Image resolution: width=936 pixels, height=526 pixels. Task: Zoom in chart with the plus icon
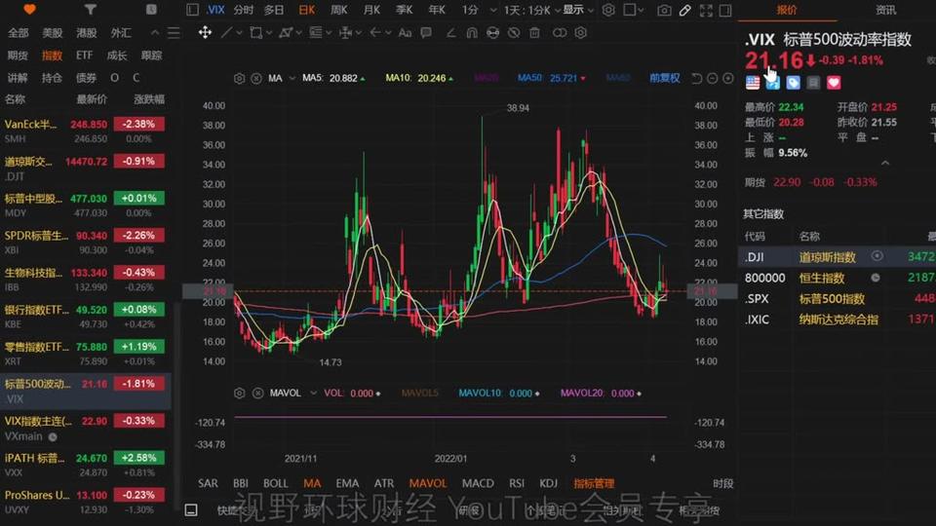tap(727, 78)
